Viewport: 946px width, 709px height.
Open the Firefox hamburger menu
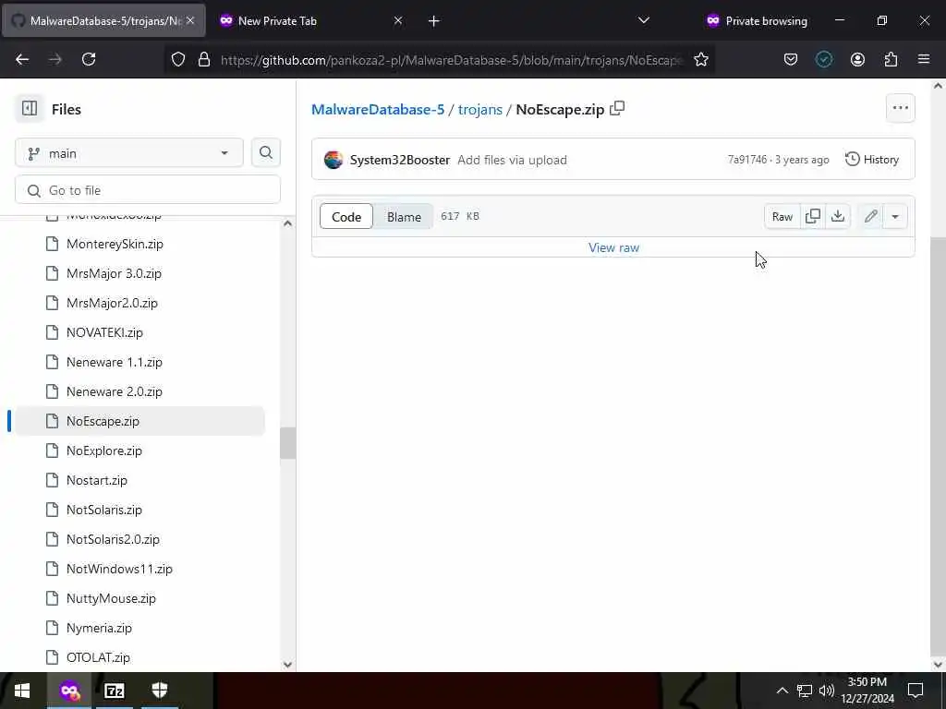click(924, 59)
